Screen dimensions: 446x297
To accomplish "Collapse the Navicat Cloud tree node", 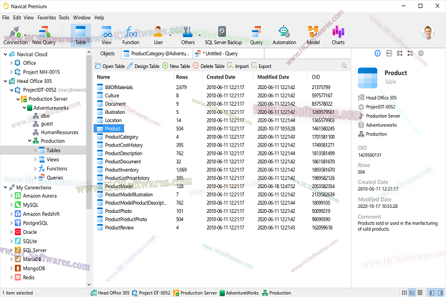I will click(6, 54).
